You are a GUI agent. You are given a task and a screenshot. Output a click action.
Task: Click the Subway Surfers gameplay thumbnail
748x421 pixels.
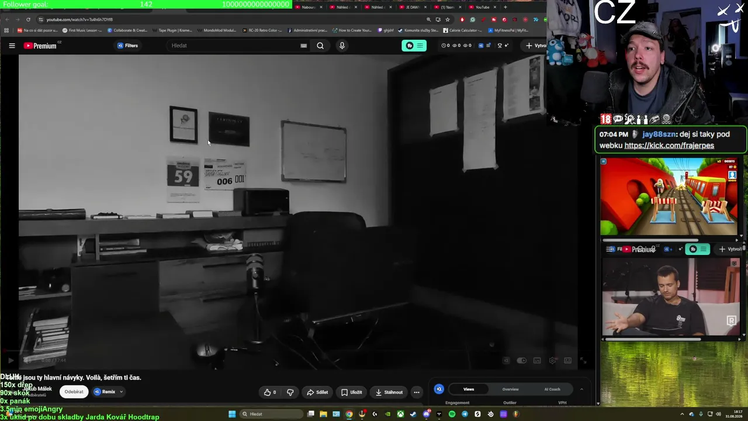click(670, 196)
